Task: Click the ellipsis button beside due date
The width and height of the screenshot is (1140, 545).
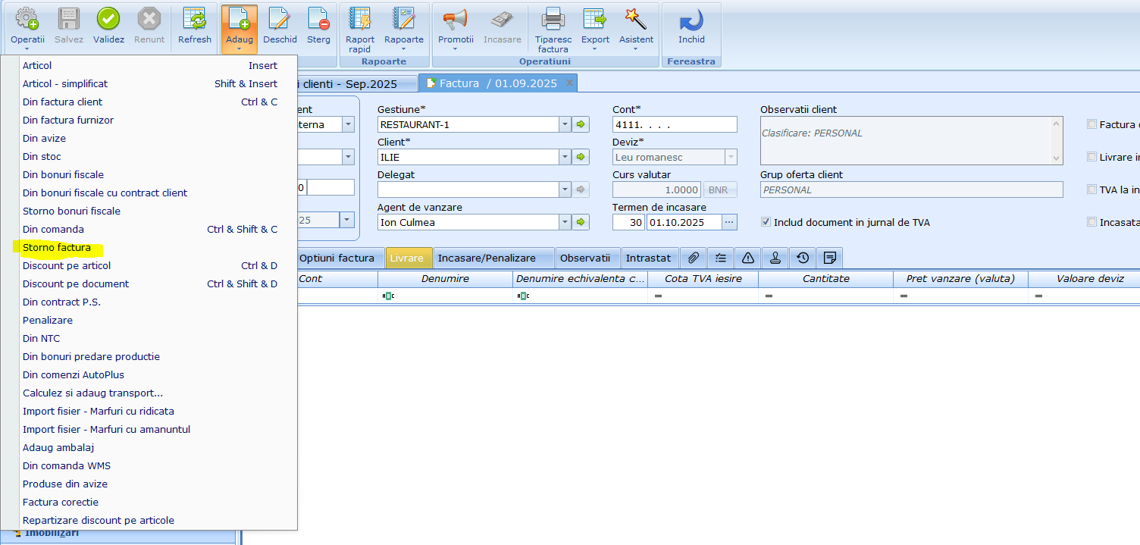Action: (x=729, y=222)
